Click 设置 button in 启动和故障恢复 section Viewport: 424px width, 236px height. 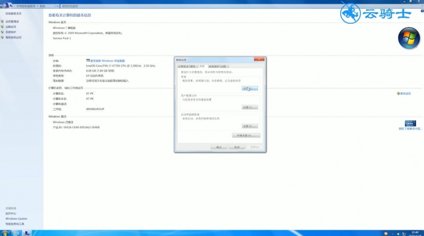(x=250, y=126)
